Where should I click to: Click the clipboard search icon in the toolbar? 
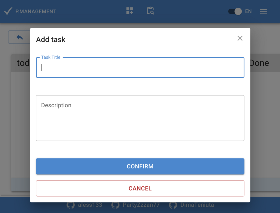(150, 11)
